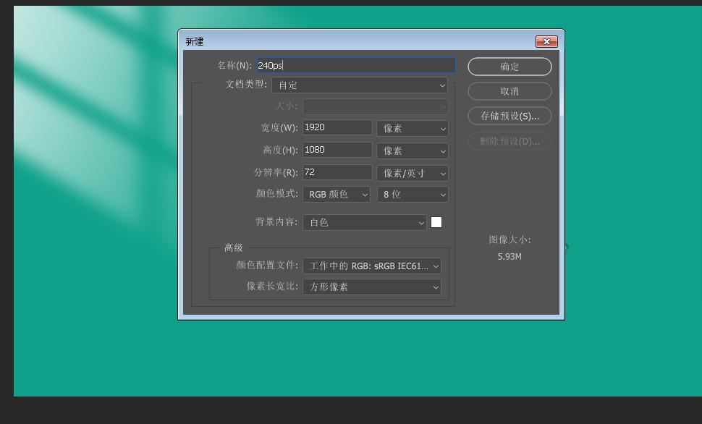Close the 新建 dialog with the X
The width and height of the screenshot is (702, 424).
(546, 42)
